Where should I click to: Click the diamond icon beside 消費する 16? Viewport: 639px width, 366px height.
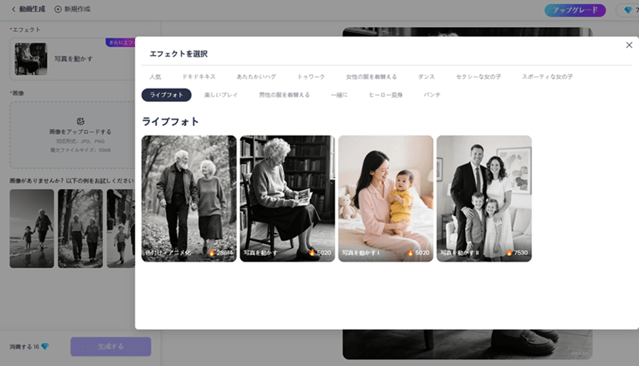click(45, 347)
